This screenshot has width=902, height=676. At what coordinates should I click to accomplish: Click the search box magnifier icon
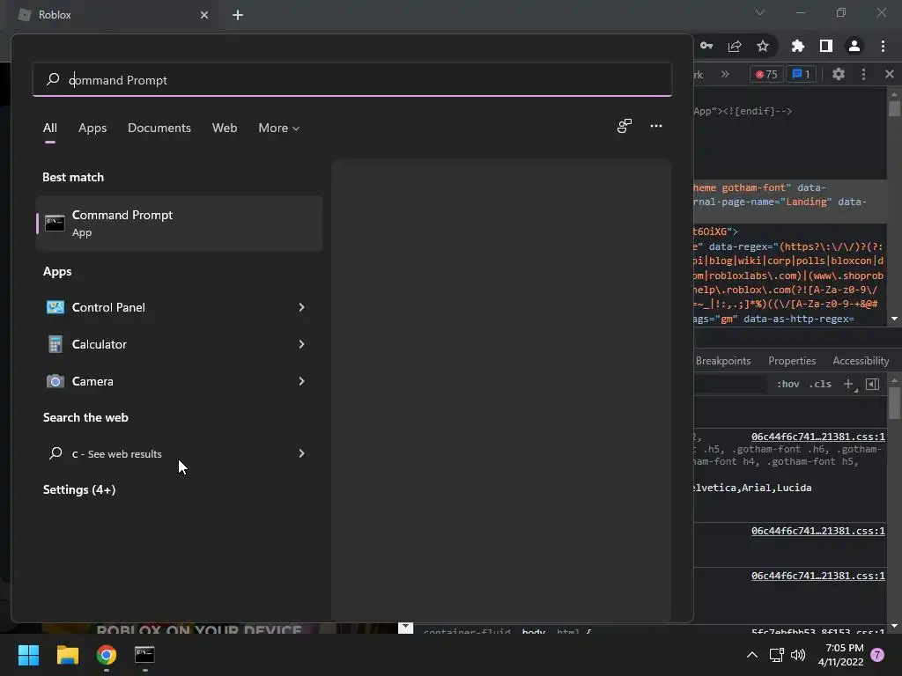53,79
